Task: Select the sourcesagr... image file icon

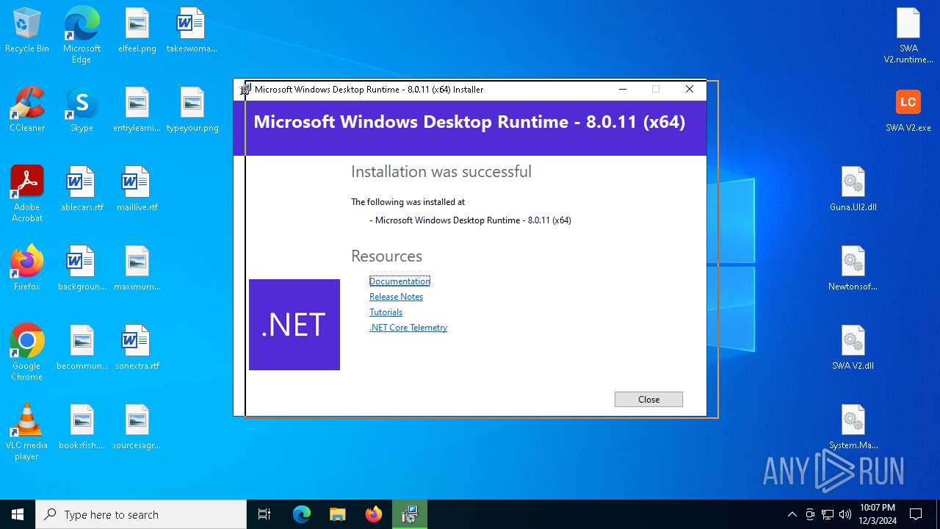Action: [137, 428]
